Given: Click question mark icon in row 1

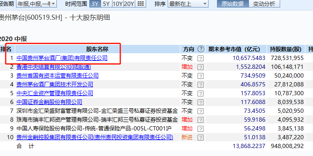Looking at the screenshot, I should click(201, 58).
